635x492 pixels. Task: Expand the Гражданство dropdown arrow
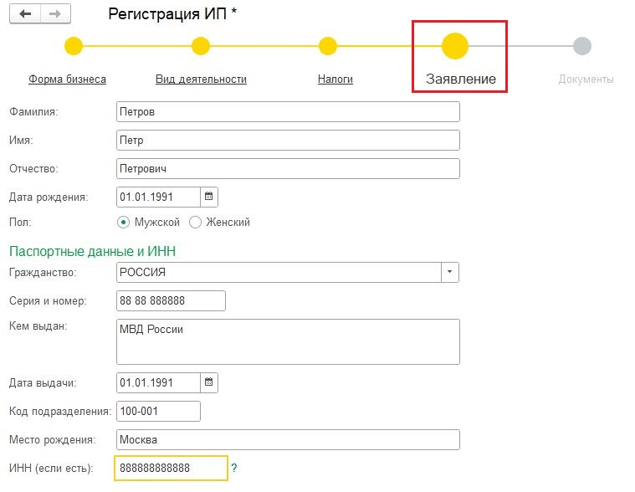pyautogui.click(x=450, y=273)
